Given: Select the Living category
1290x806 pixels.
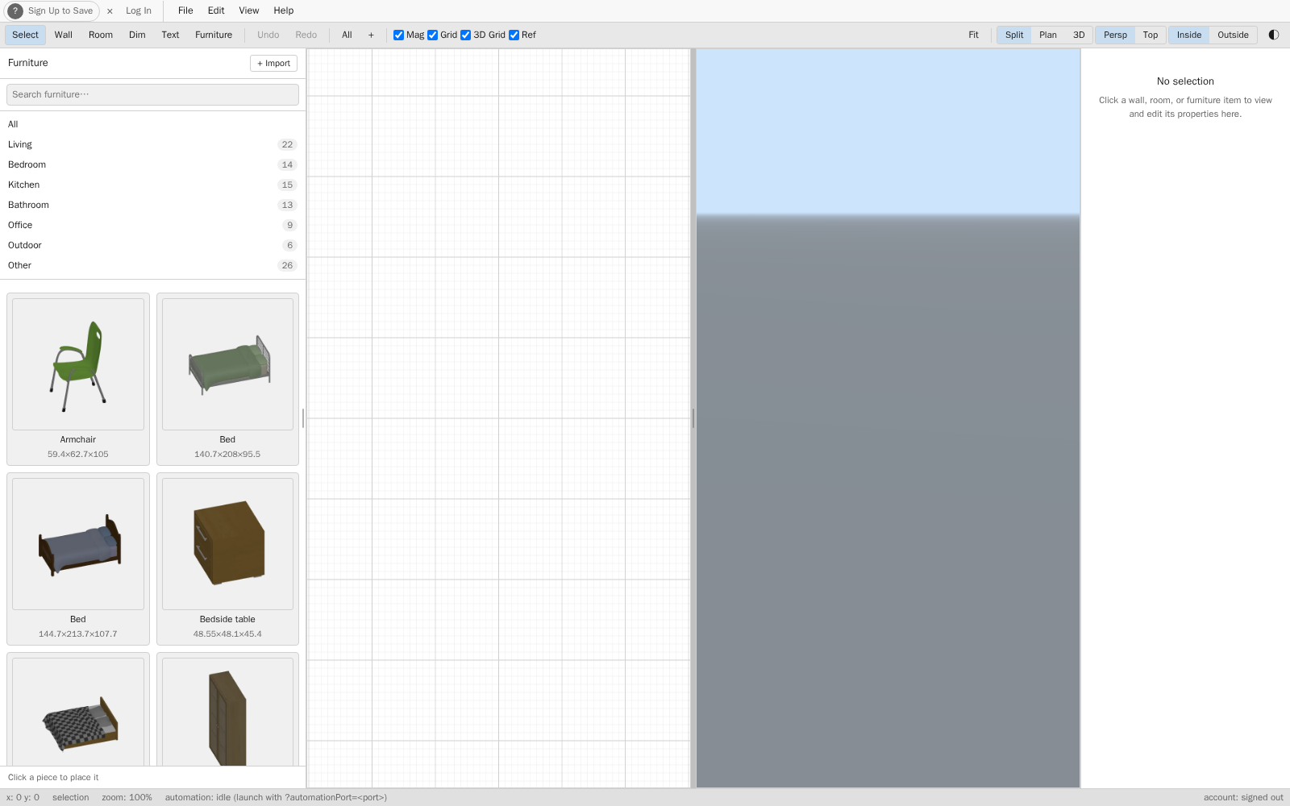Looking at the screenshot, I should 152,144.
